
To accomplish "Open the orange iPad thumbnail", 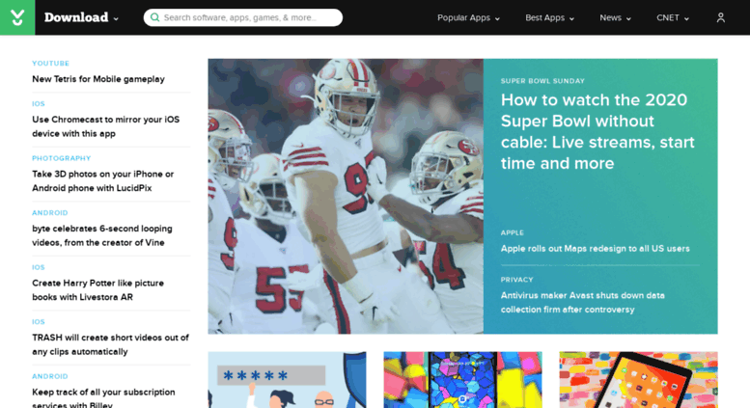I will [639, 380].
